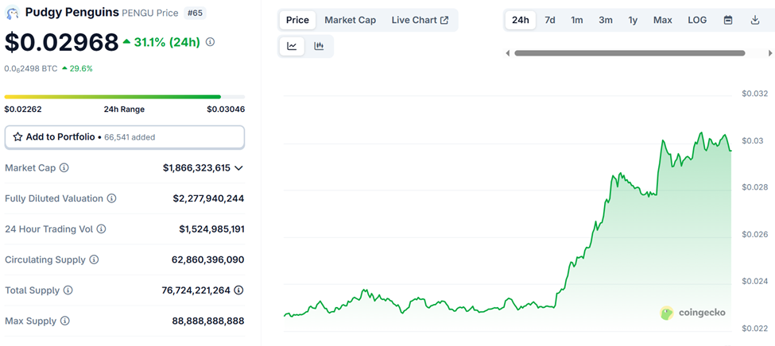Click the 66,541 added text
The image size is (775, 346).
130,137
